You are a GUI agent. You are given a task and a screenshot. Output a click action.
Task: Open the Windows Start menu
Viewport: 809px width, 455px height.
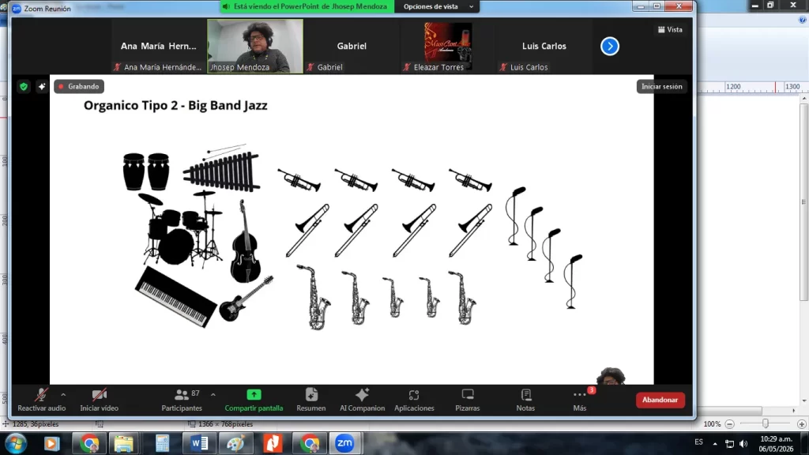pyautogui.click(x=16, y=443)
